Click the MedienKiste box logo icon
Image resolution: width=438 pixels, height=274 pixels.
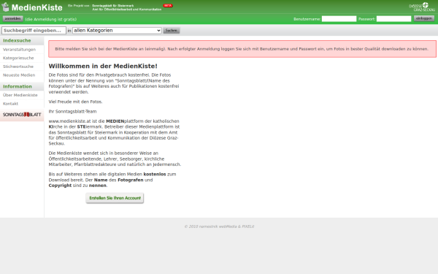(5, 7)
